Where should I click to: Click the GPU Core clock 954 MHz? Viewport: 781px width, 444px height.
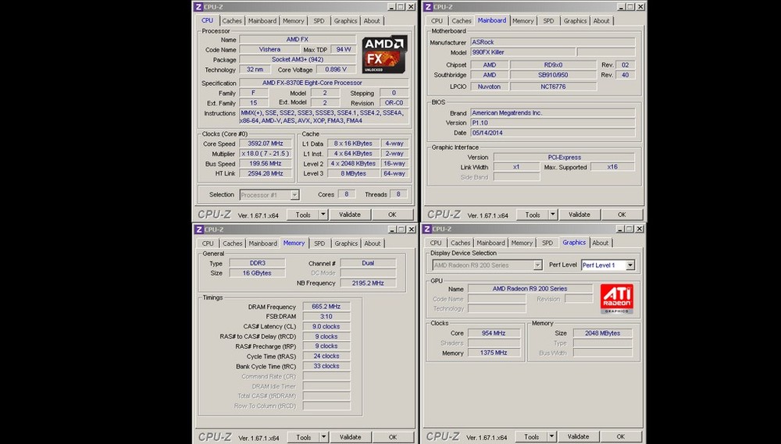(x=494, y=333)
